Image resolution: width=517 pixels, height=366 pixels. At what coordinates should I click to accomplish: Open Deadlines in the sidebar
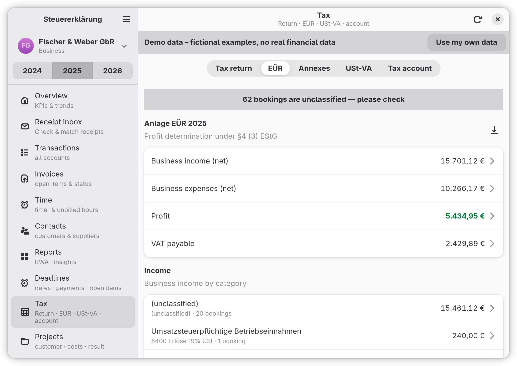pyautogui.click(x=73, y=283)
